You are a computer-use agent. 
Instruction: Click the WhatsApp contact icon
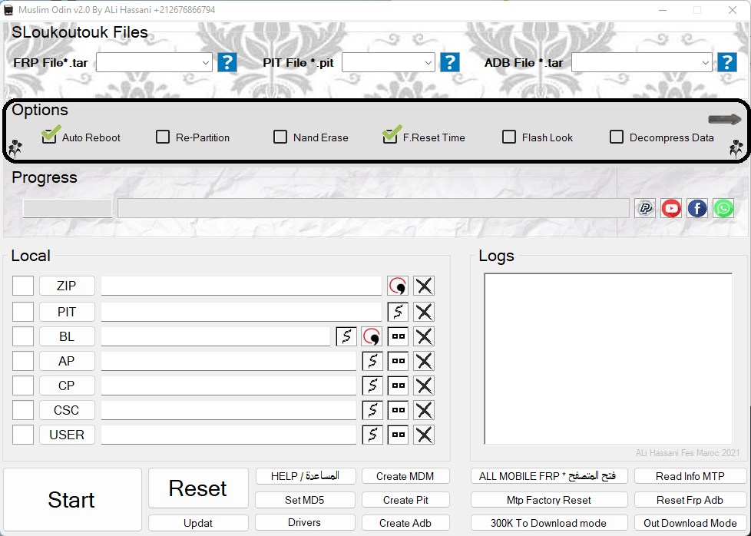[723, 208]
